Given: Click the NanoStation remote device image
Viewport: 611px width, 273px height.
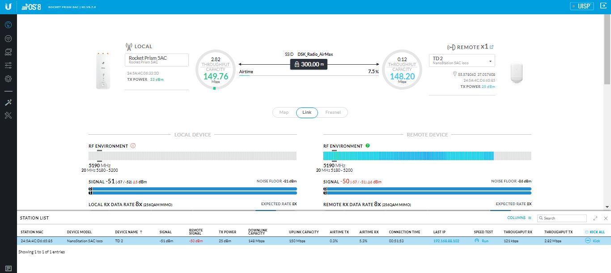Looking at the screenshot, I should (518, 73).
